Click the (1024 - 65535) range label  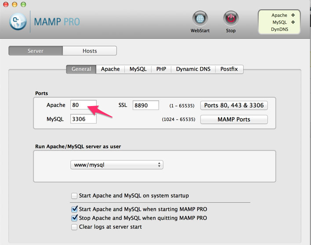coord(178,119)
